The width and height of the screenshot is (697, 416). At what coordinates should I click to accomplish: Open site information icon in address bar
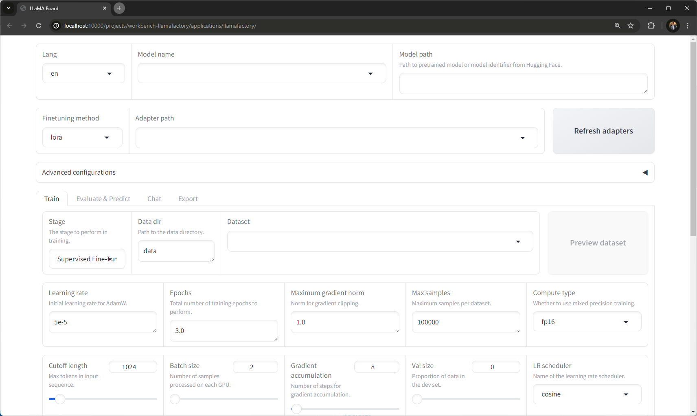[56, 26]
